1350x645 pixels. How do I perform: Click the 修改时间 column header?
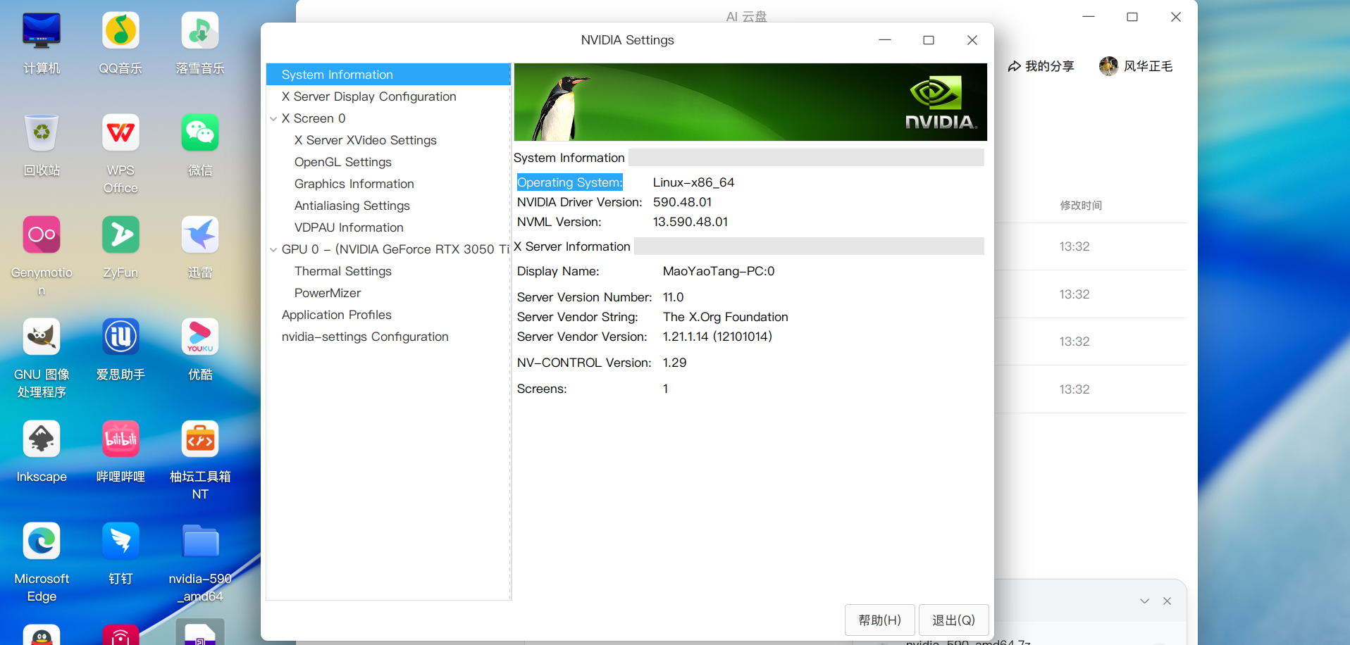[1081, 206]
